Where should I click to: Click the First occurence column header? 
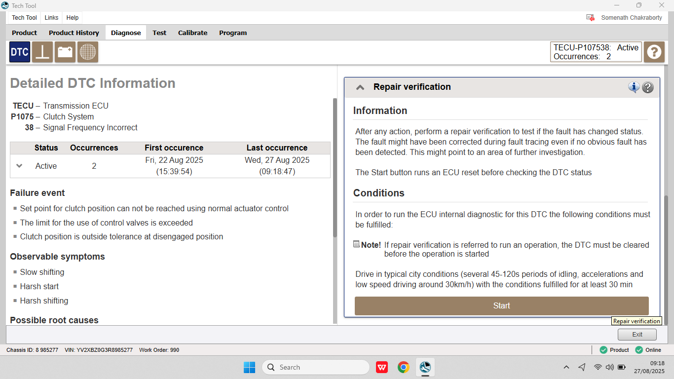(174, 148)
